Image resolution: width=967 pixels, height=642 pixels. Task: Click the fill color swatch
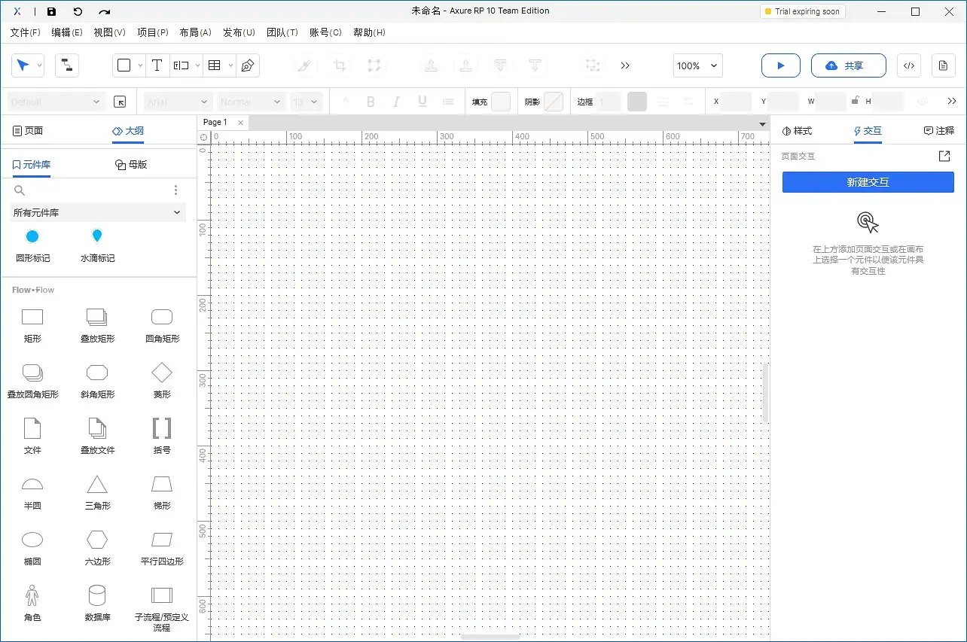coord(501,101)
